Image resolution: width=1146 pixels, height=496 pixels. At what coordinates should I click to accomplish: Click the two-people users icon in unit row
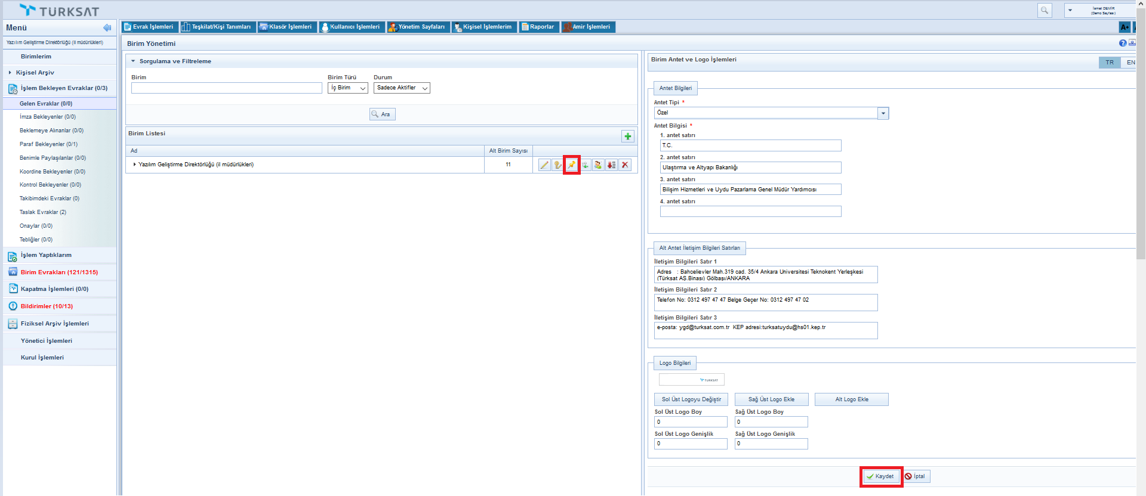tap(598, 165)
